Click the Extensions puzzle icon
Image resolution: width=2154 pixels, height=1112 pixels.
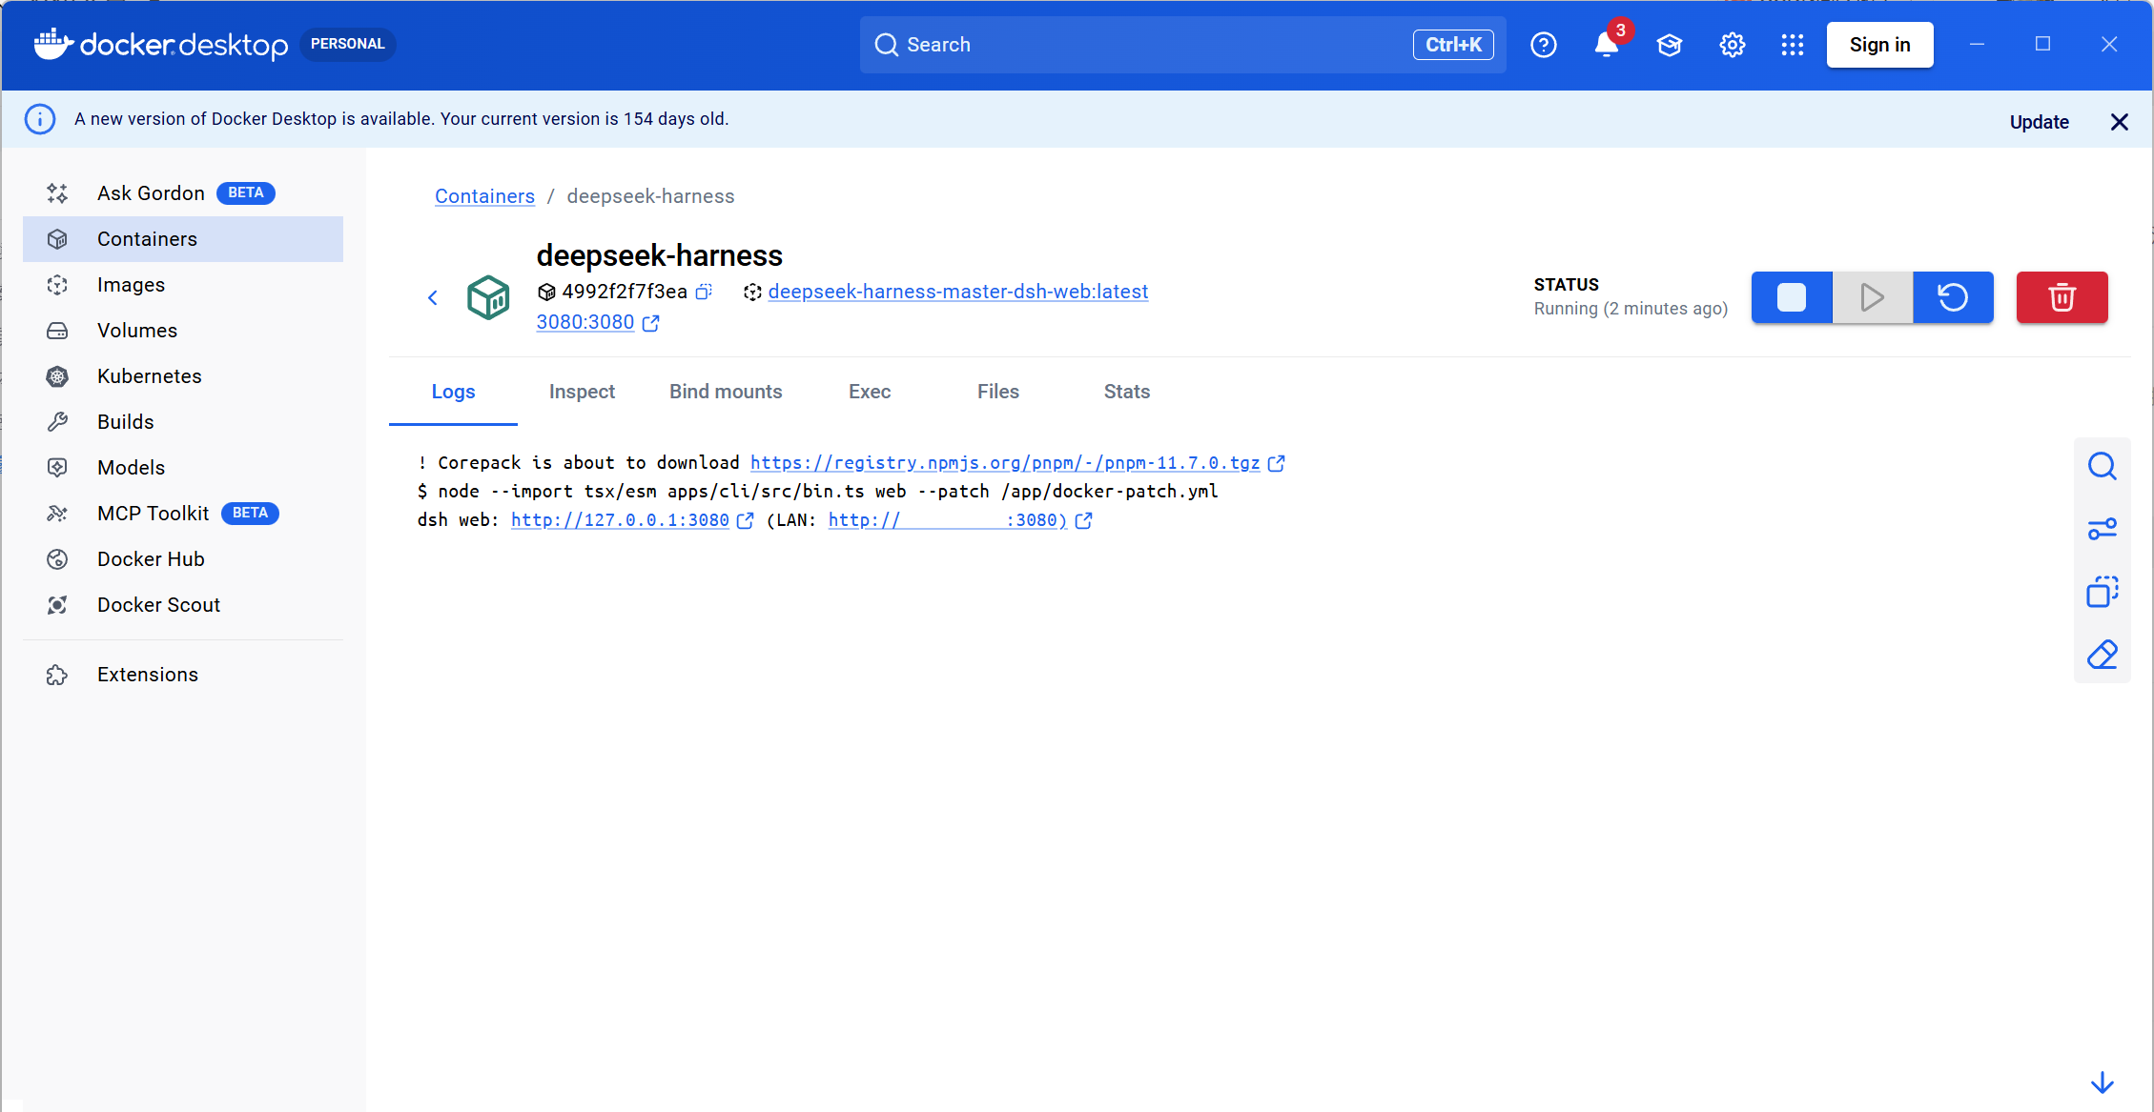tap(57, 675)
